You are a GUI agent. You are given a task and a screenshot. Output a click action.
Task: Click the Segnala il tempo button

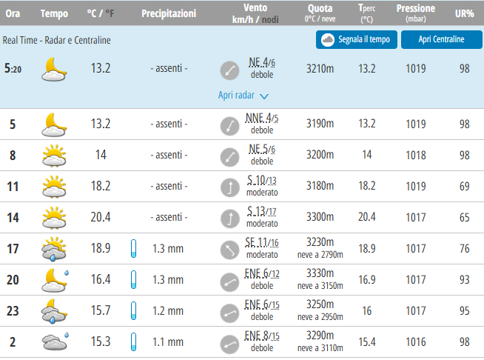(357, 40)
